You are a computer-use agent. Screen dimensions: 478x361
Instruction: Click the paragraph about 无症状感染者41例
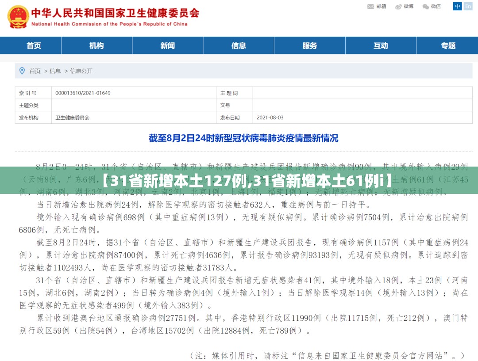click(243, 293)
